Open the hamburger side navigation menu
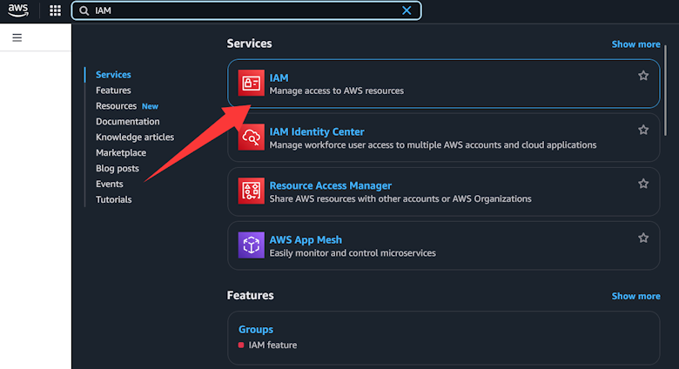679x369 pixels. (17, 38)
